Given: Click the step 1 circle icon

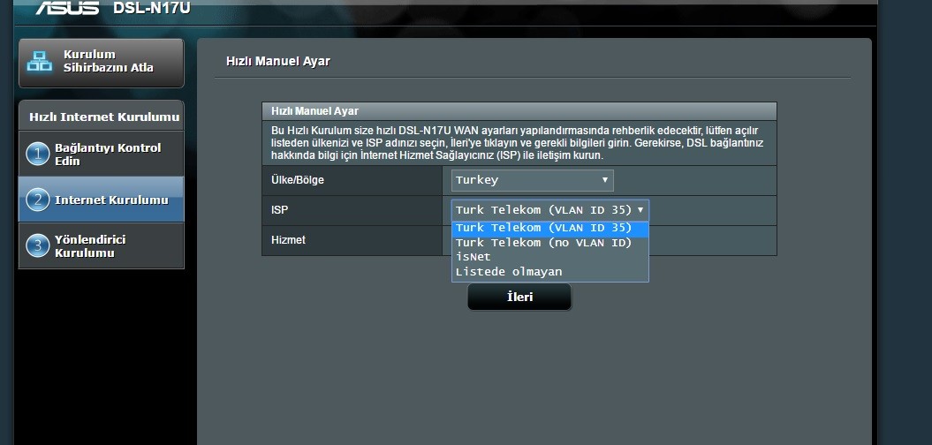Looking at the screenshot, I should (x=37, y=155).
